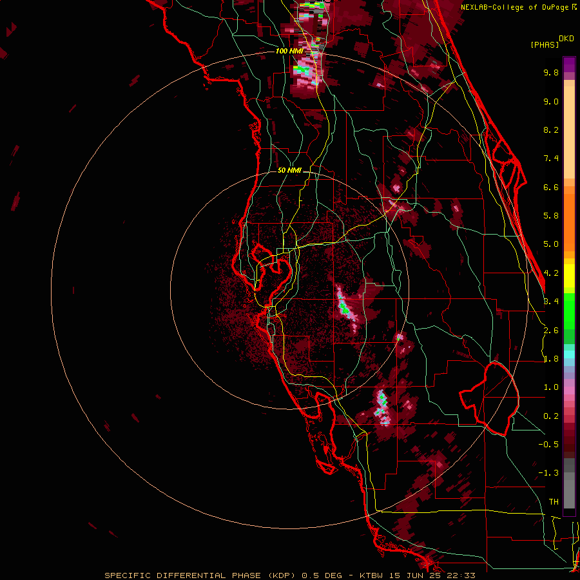This screenshot has height=580, width=580.
Task: Select the 3.4 legend value
Action: (551, 302)
